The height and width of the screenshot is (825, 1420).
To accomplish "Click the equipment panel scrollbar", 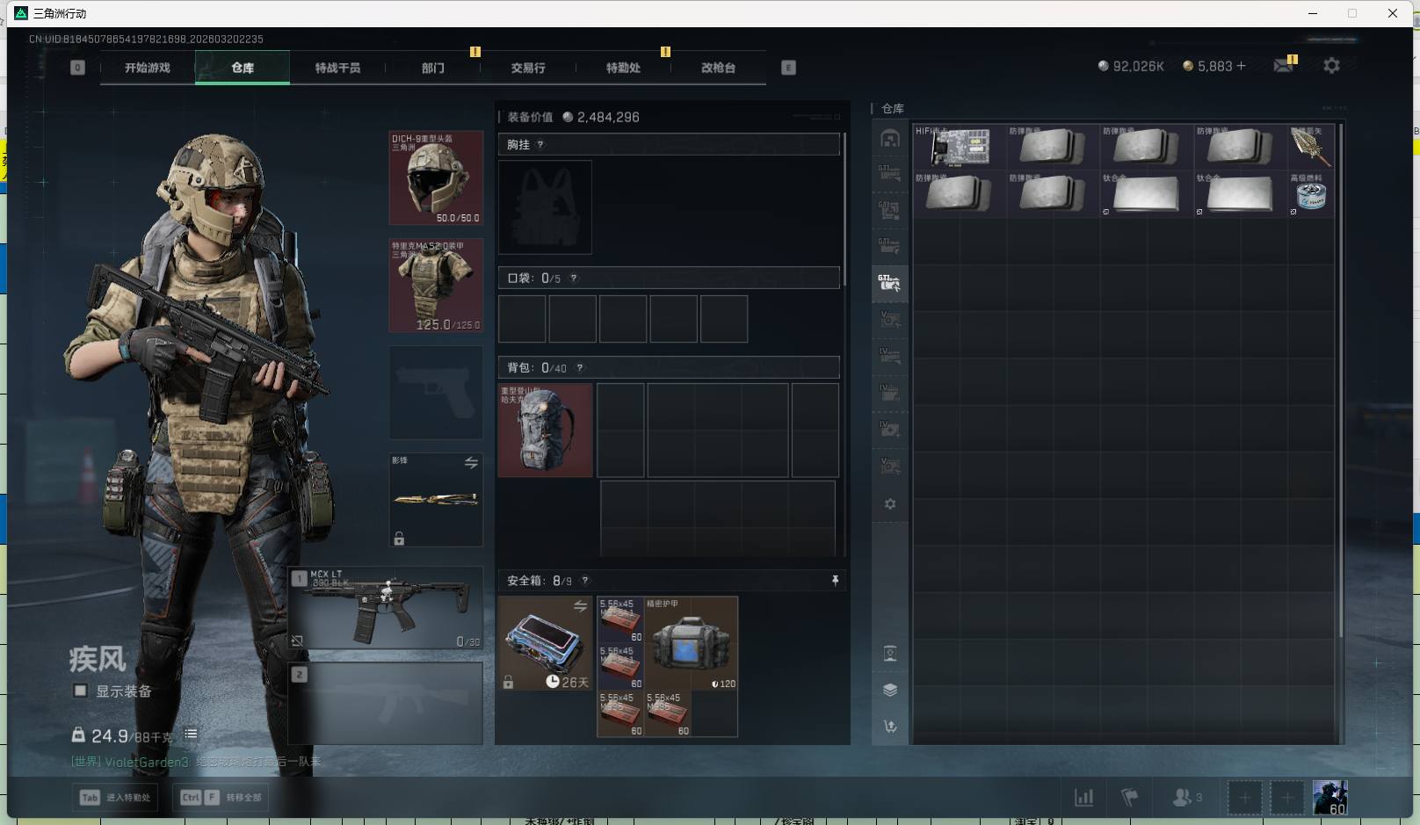I will point(844,209).
